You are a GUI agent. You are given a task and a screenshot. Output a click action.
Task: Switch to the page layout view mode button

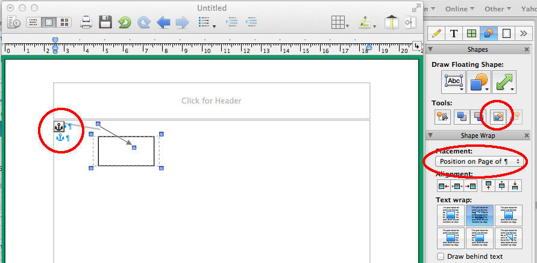pyautogui.click(x=48, y=23)
